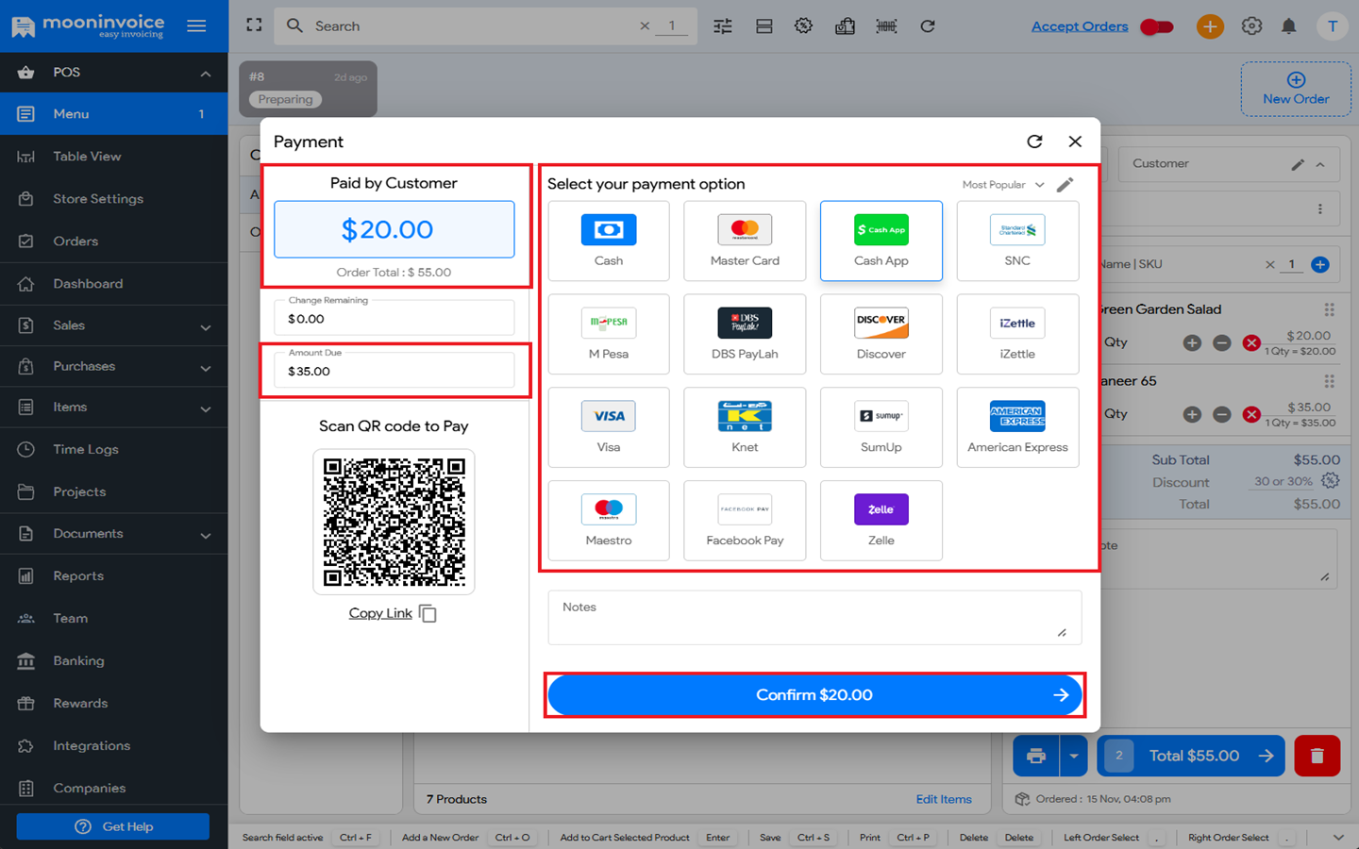Select the barcode scanner icon in the top toolbar
The width and height of the screenshot is (1359, 849).
886,25
